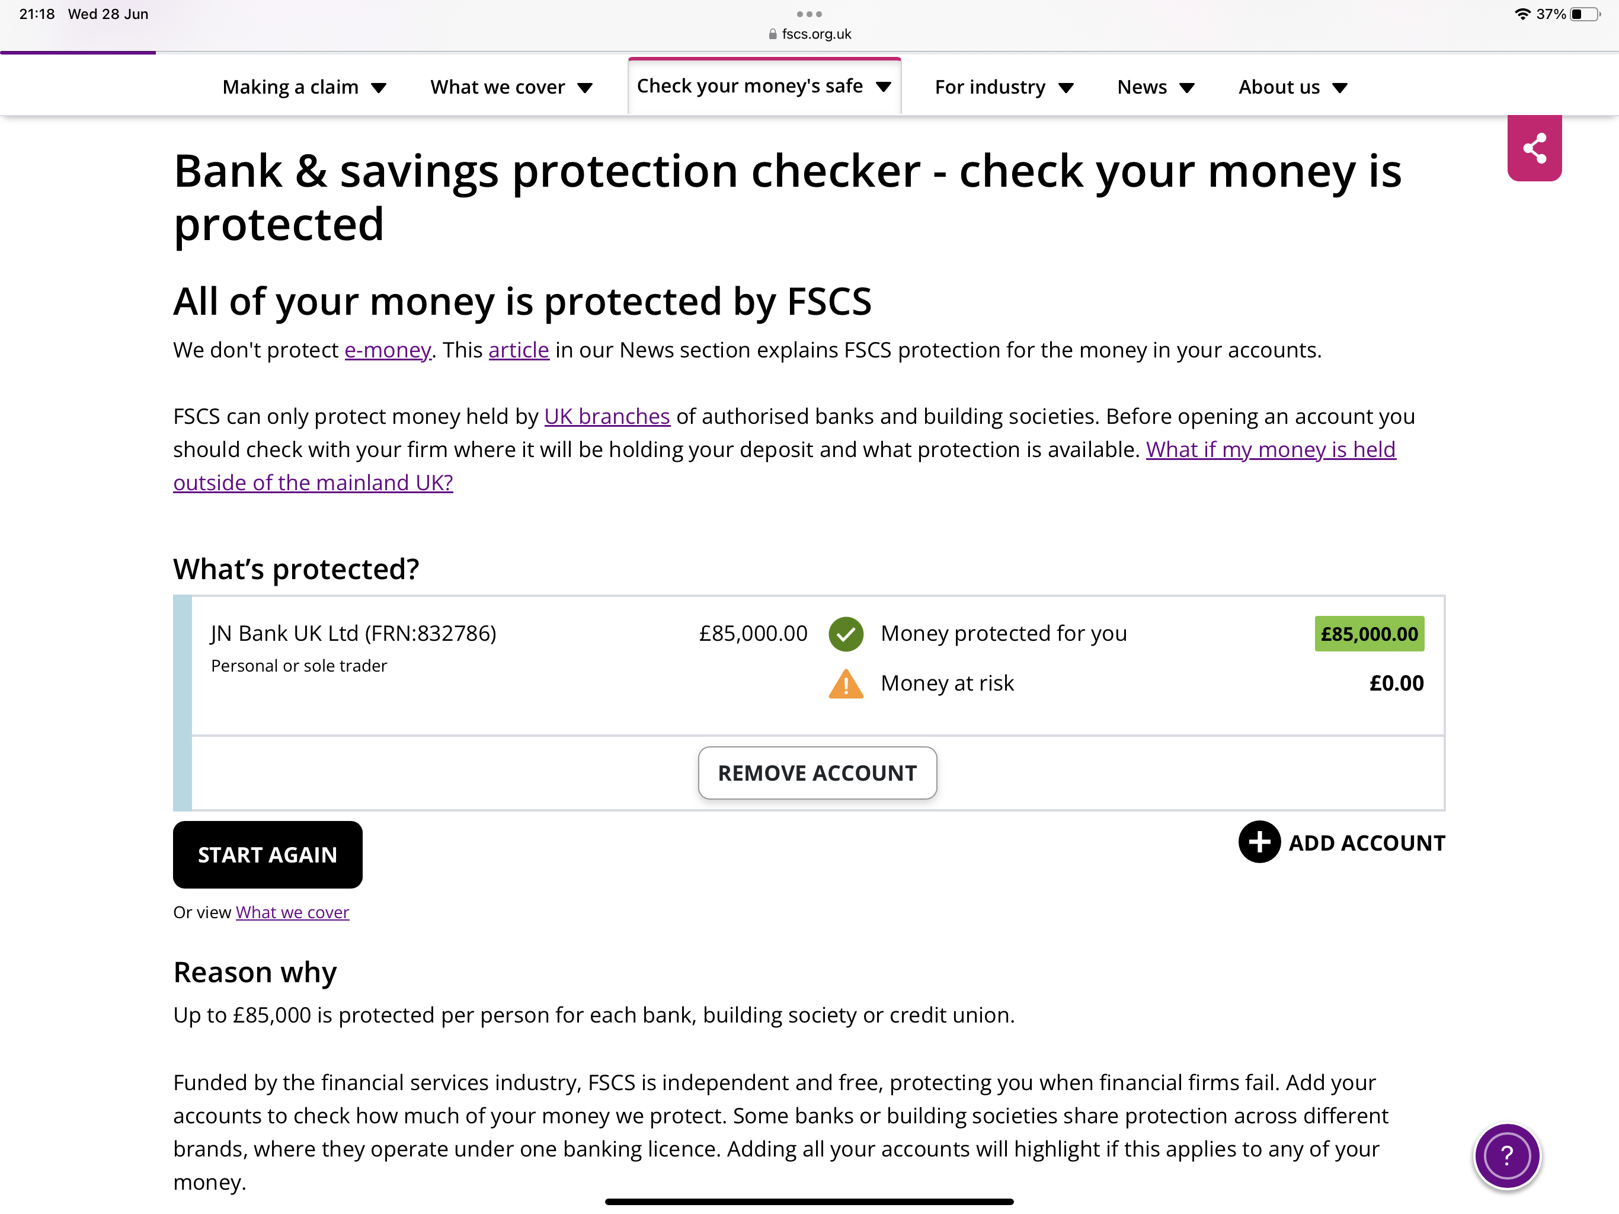Open the purple help question mark bubble
The height and width of the screenshot is (1214, 1619).
(1506, 1155)
